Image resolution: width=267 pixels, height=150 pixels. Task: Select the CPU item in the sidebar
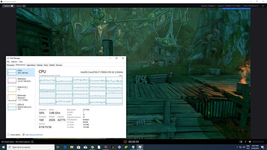pyautogui.click(x=21, y=72)
